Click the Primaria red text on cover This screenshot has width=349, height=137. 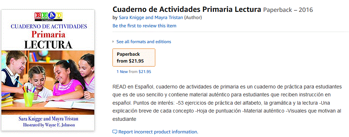(x=48, y=35)
